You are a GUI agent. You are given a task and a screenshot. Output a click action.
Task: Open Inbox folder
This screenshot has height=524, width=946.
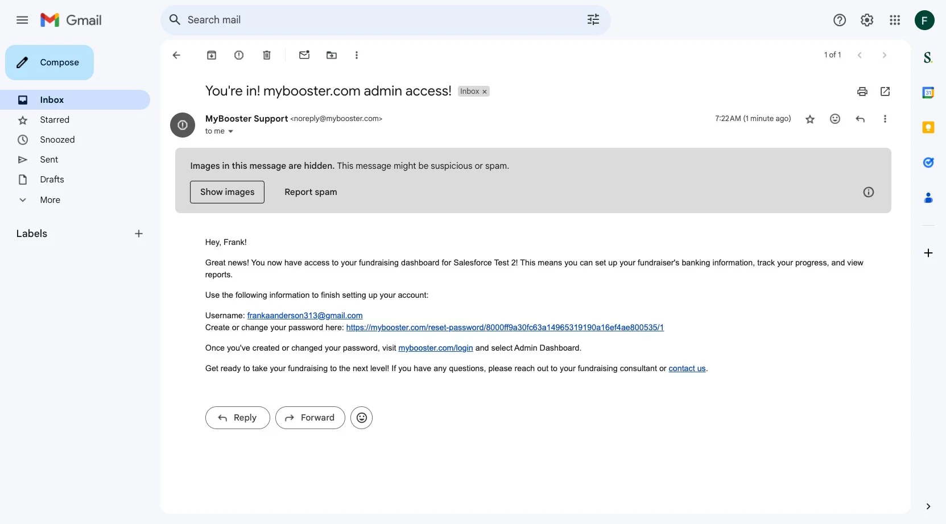[75, 100]
